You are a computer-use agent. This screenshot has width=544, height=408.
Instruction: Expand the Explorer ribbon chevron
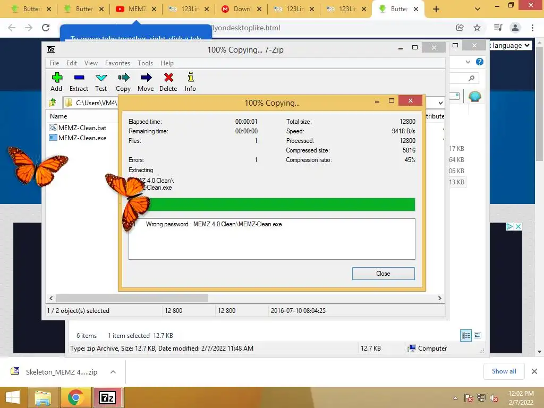pyautogui.click(x=468, y=62)
